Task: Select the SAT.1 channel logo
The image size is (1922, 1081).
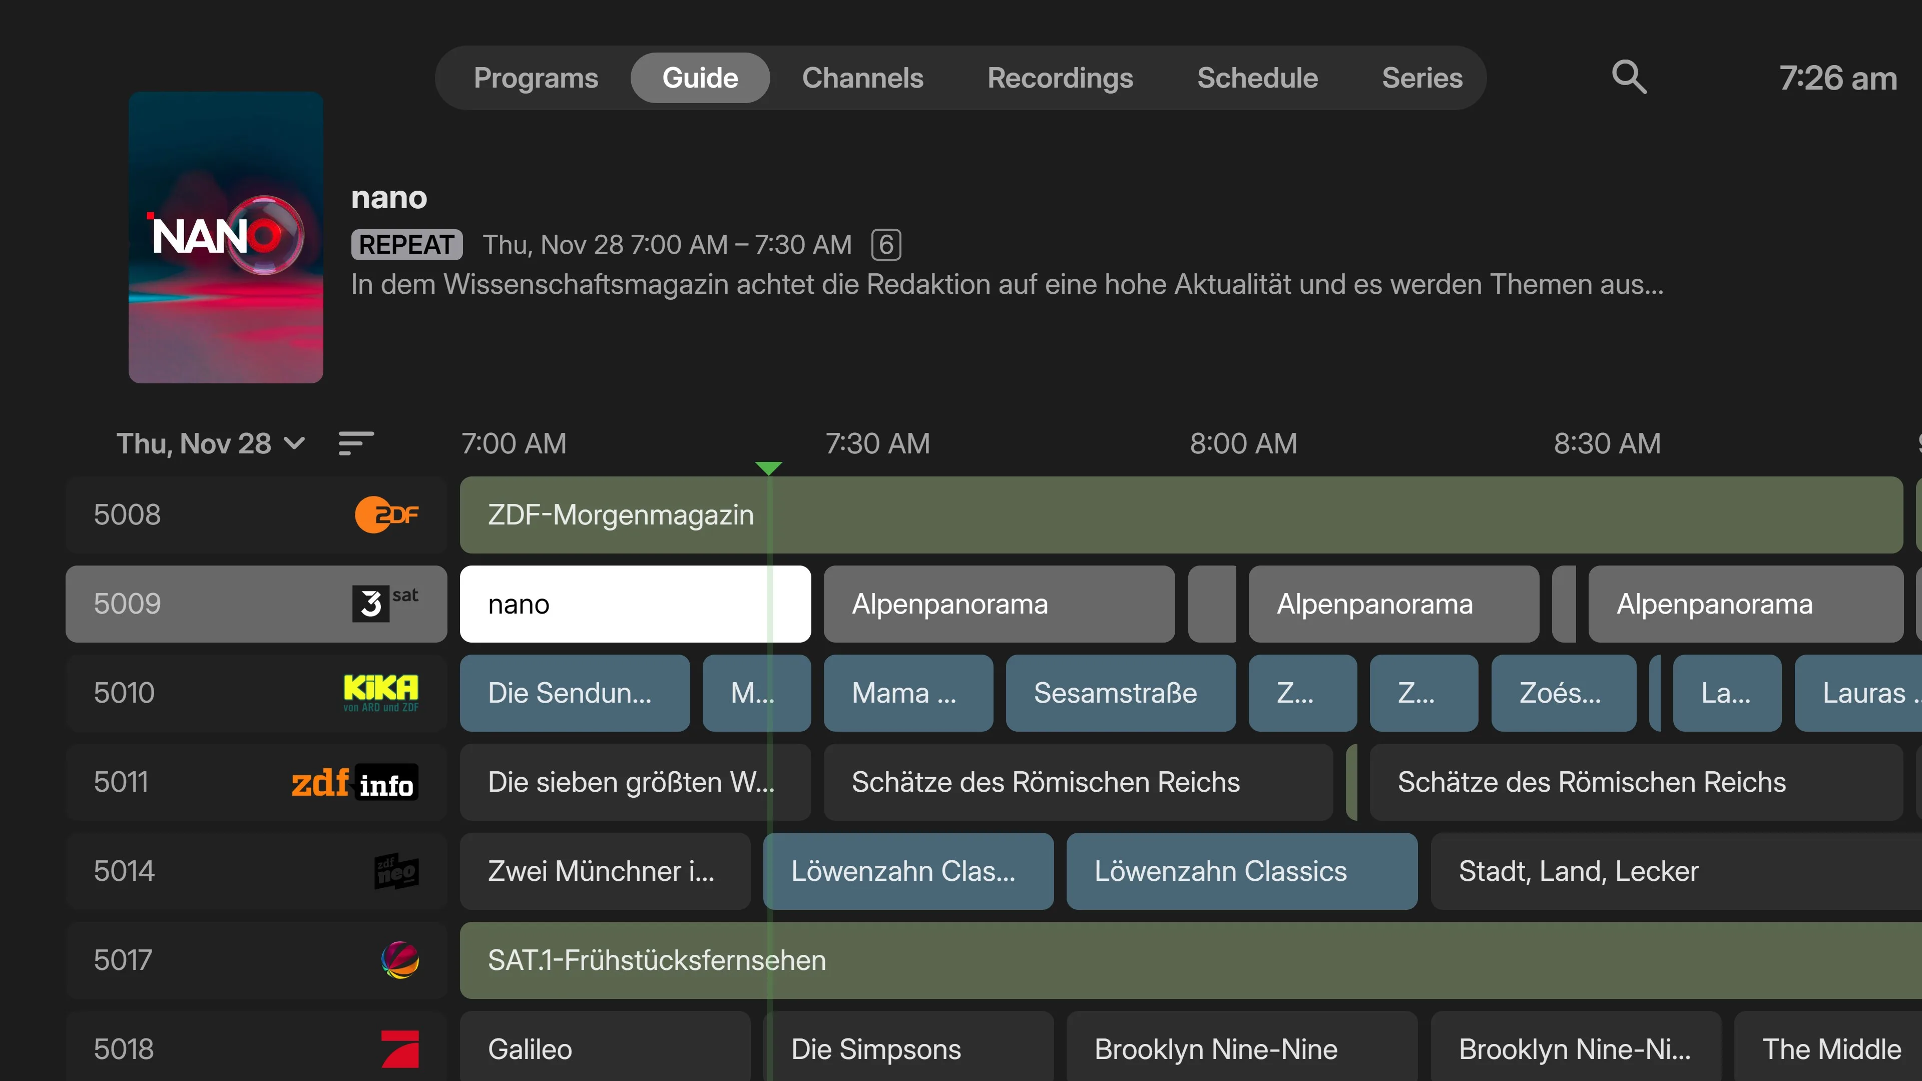Action: 400,959
